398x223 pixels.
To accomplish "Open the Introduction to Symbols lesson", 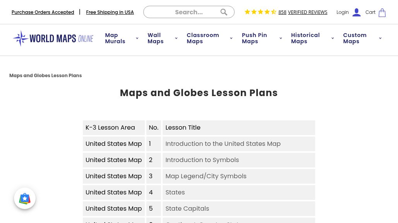I will coord(202,160).
